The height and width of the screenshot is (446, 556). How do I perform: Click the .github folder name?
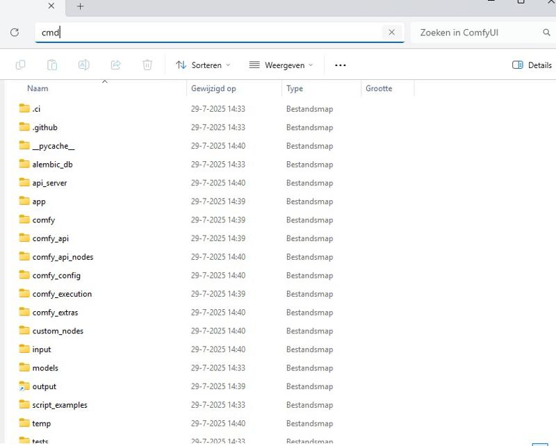(44, 128)
